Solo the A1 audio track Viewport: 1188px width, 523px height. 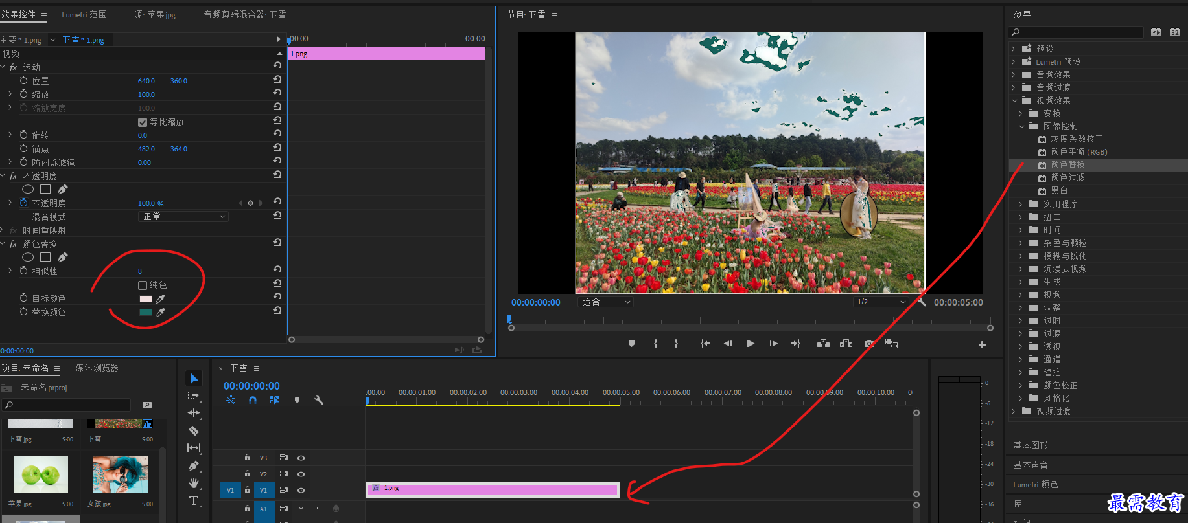click(x=318, y=509)
